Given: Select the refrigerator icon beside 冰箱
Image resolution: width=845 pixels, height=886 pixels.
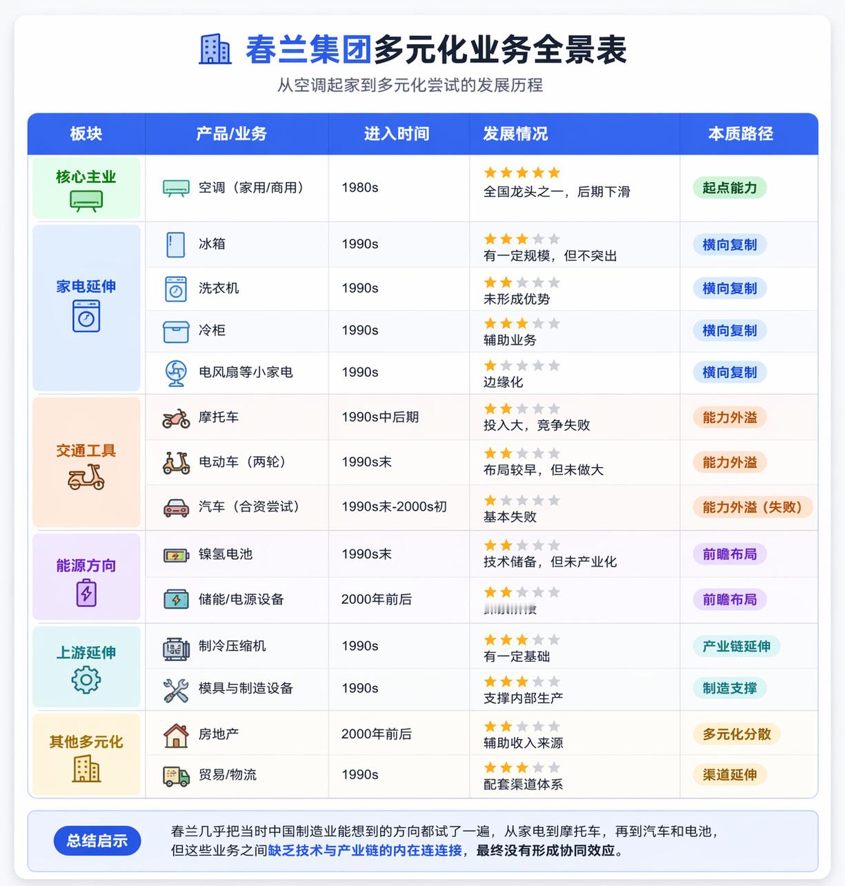Looking at the screenshot, I should pyautogui.click(x=175, y=244).
